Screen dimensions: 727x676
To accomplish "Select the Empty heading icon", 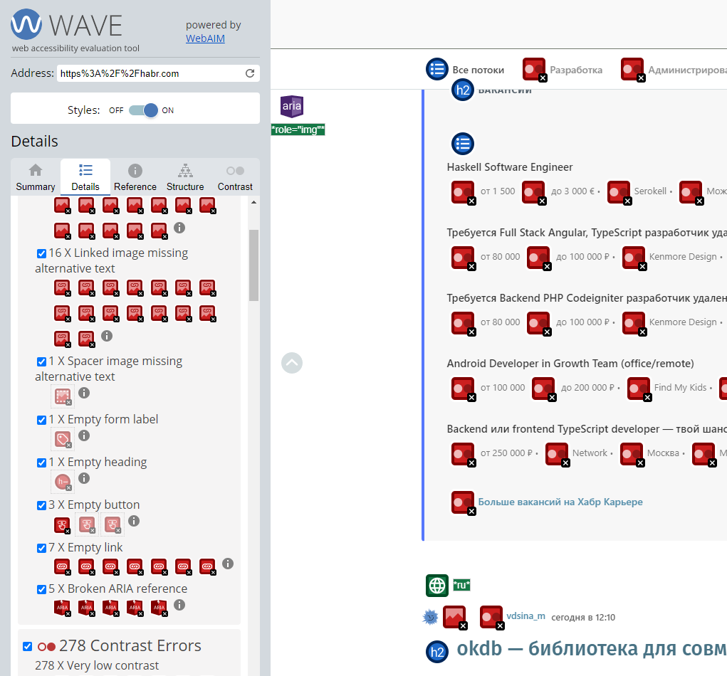I will 63,482.
